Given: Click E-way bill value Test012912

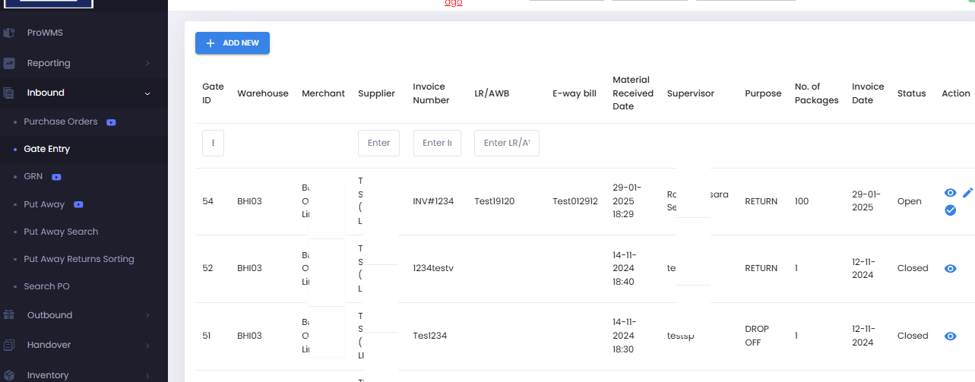Looking at the screenshot, I should click(x=575, y=201).
